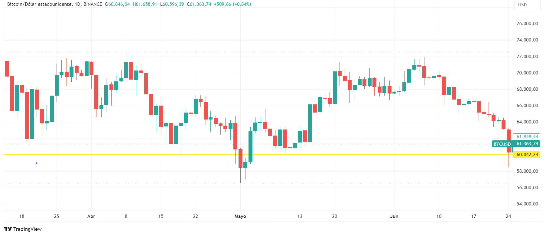The image size is (546, 236).
Task: Click the 1D interval in chart legend
Action: [77, 4]
